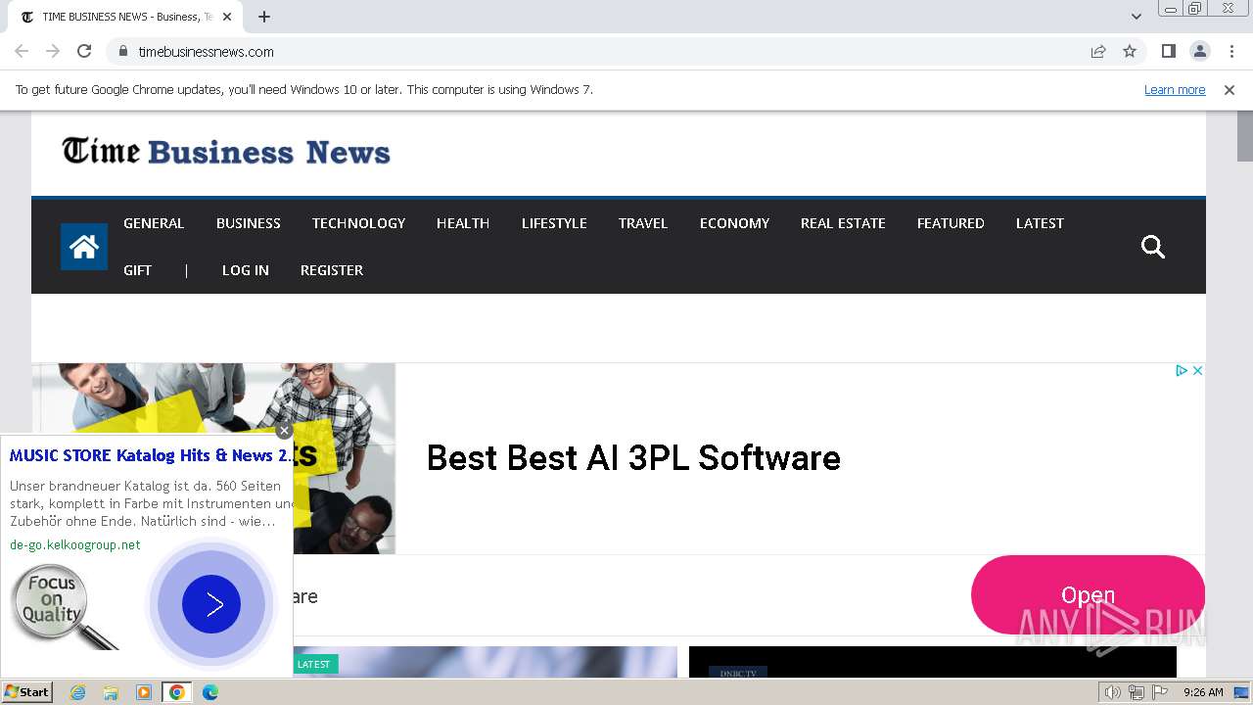
Task: Bookmark this page with the star icon
Action: [x=1130, y=51]
